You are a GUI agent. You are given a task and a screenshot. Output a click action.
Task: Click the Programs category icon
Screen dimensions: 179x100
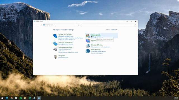(x=55, y=57)
